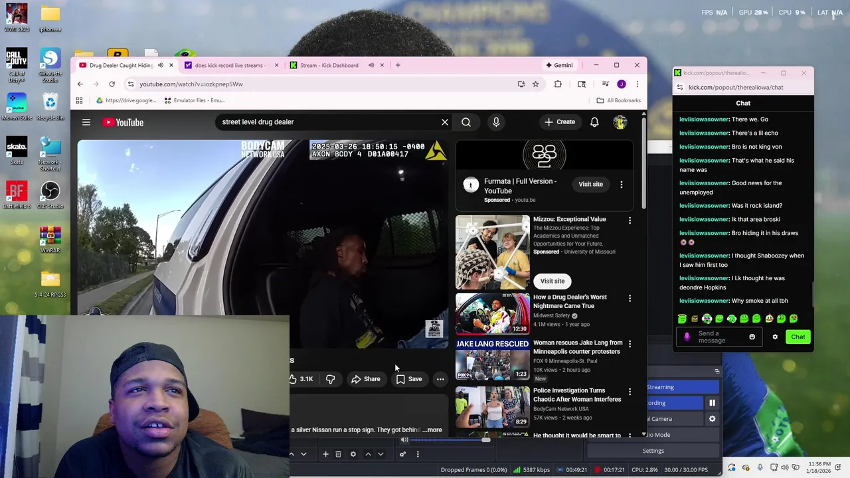The width and height of the screenshot is (850, 478).
Task: Open the Emulator files bookmark
Action: click(x=195, y=100)
